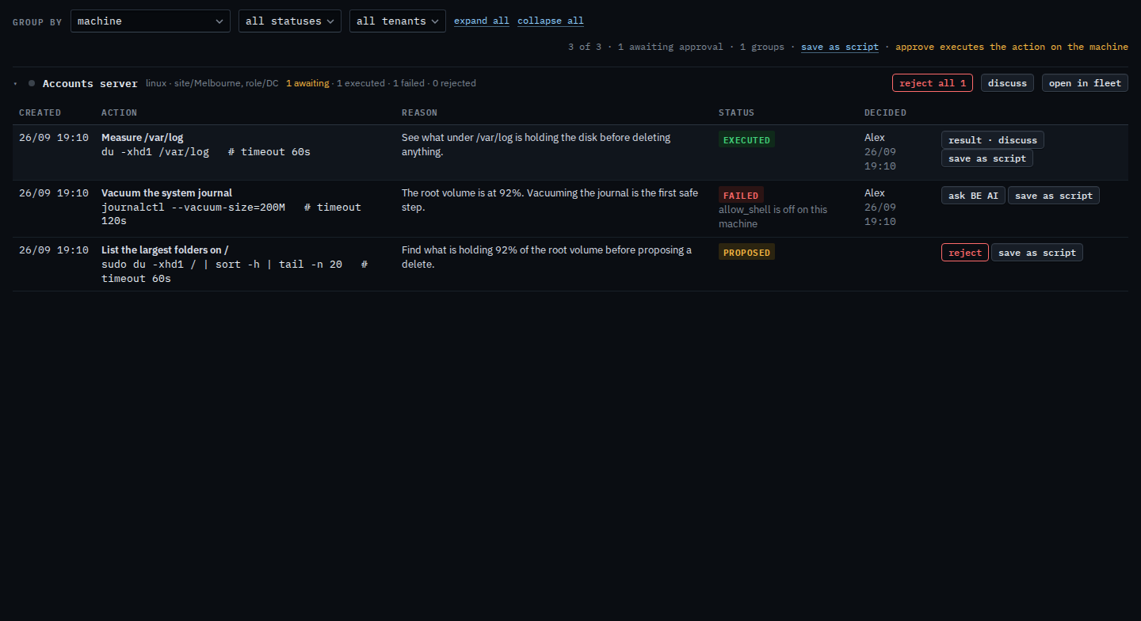Click the ask BE AI button
This screenshot has height=621, width=1141.
pos(973,196)
